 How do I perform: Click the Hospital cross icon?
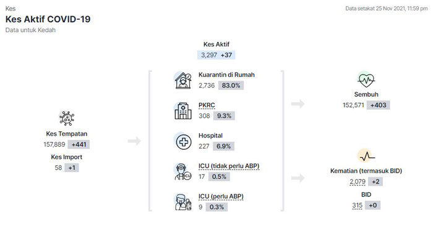(x=183, y=142)
